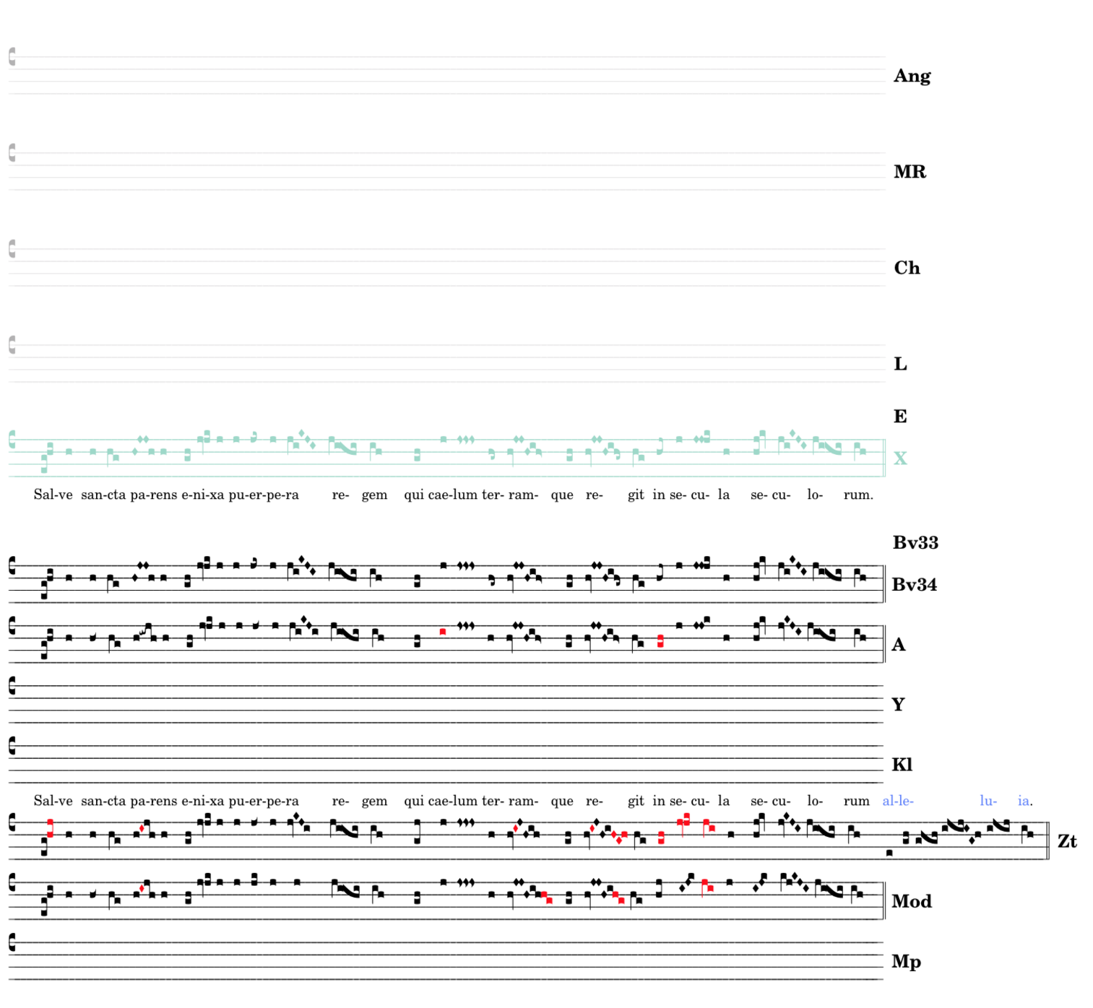The image size is (1093, 1008).
Task: Click the red first note on the Zt staff
Action: point(50,828)
